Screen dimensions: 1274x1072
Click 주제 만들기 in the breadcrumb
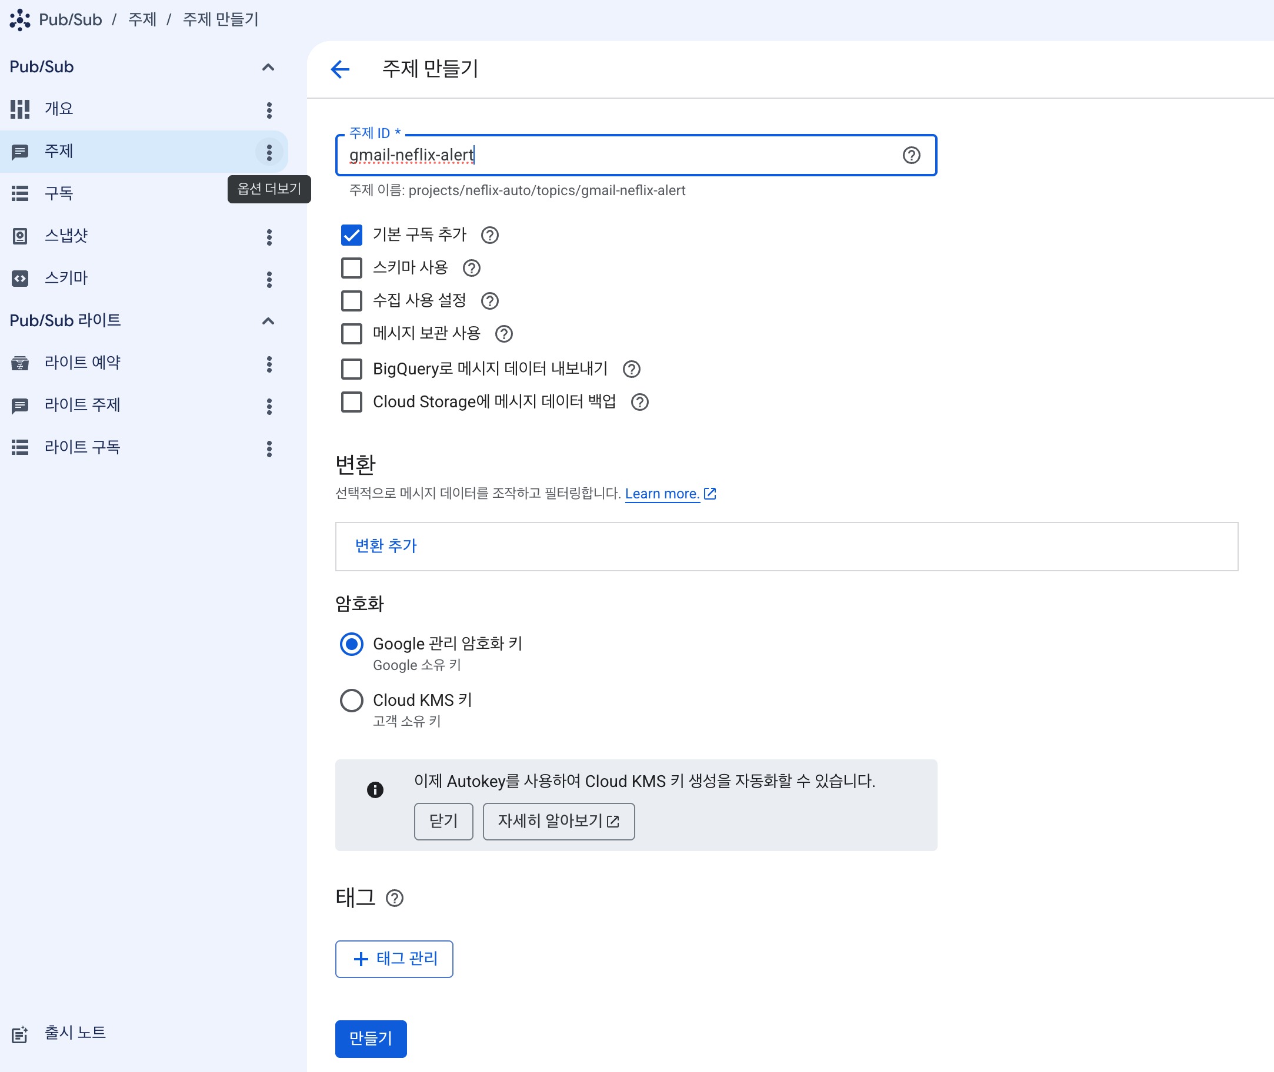point(221,19)
